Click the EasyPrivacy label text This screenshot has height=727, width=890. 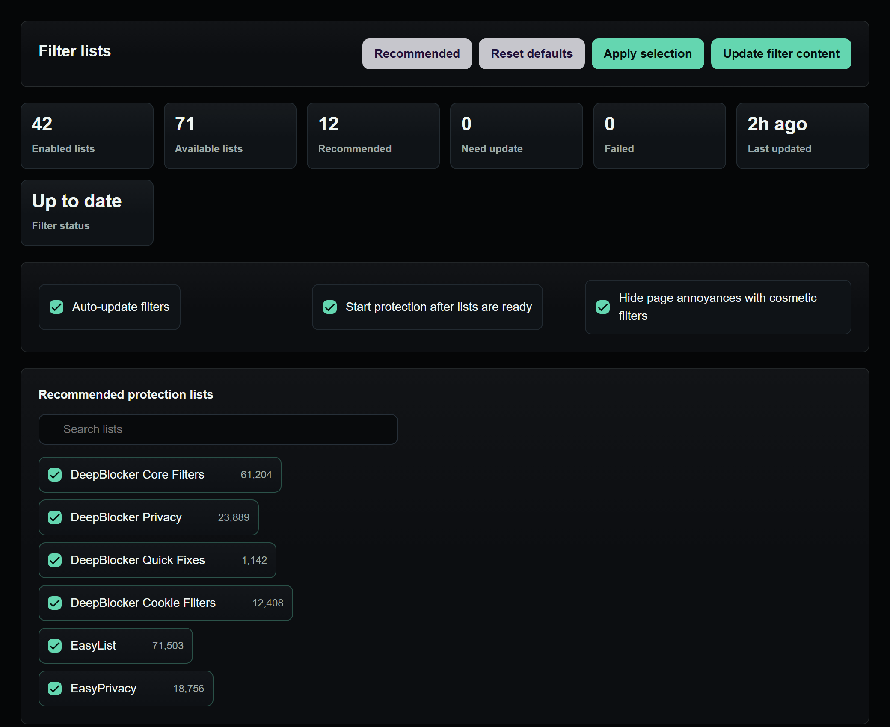pos(104,689)
